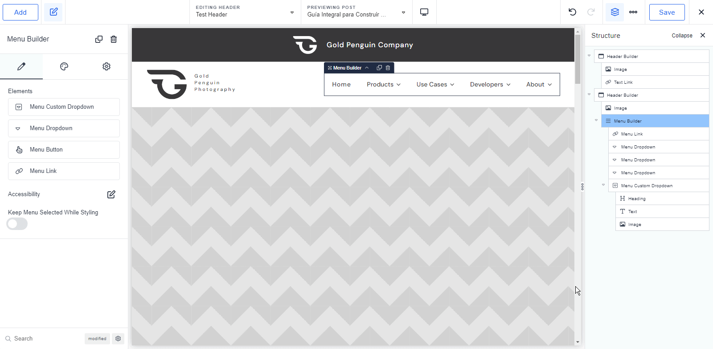Switch to the design palette tab
Screen dimensions: 713x349
(x=64, y=66)
